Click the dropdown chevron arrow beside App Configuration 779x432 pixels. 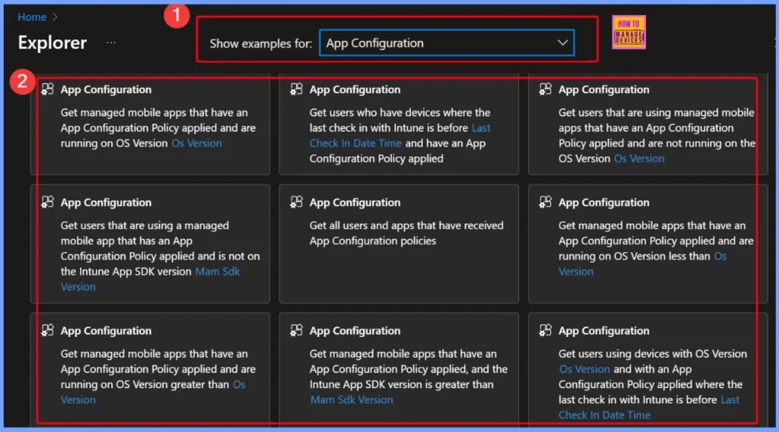point(562,43)
